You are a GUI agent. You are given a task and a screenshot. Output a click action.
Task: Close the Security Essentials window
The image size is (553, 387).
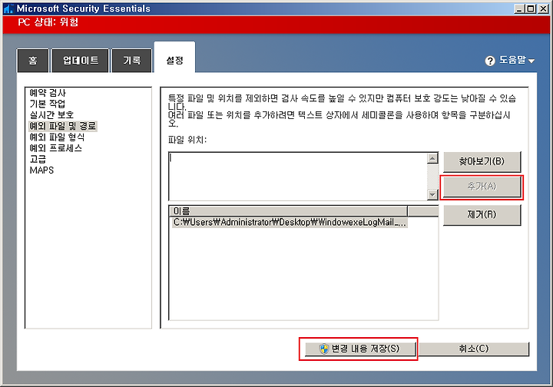(x=543, y=8)
